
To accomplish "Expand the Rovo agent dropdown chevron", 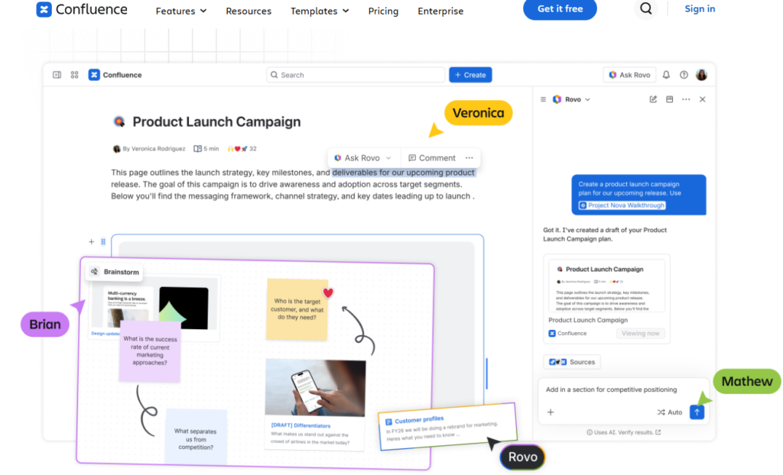I will coord(588,100).
